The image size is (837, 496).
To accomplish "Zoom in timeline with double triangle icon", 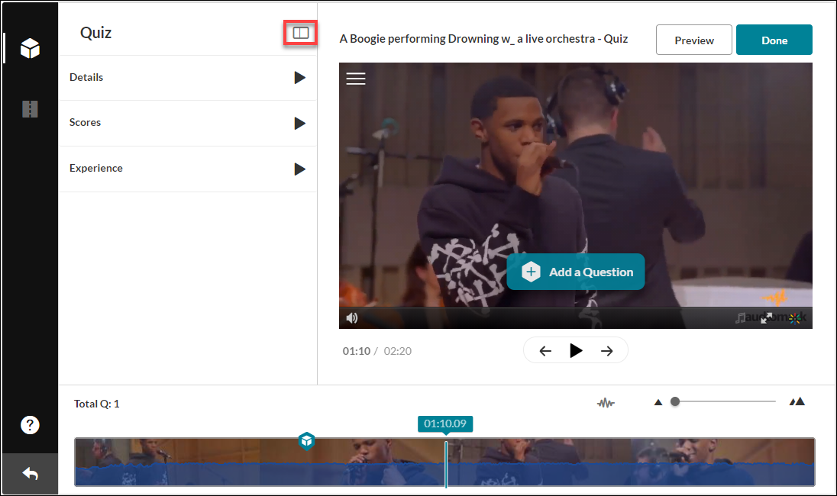I will pos(797,401).
